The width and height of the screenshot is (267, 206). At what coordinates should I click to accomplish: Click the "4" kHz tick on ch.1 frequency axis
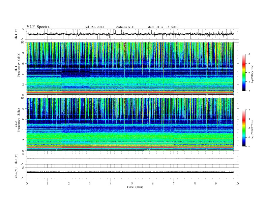[23, 74]
